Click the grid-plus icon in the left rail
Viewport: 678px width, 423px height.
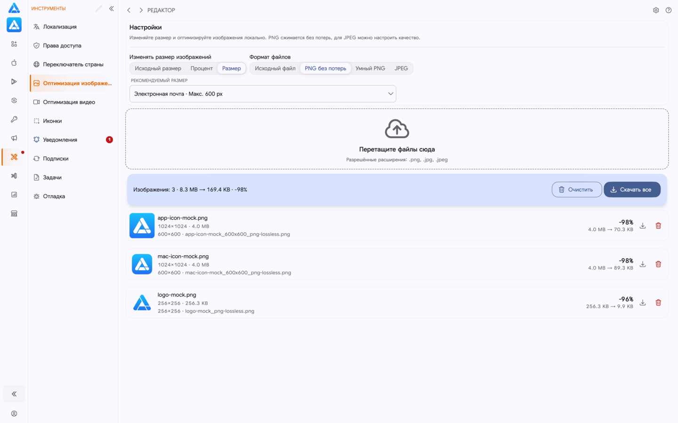point(14,44)
